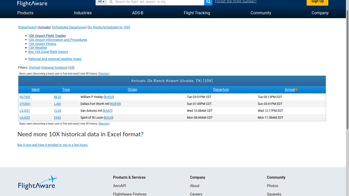
Task: Click Buy 10X Excel flight history
Action: point(48,52)
